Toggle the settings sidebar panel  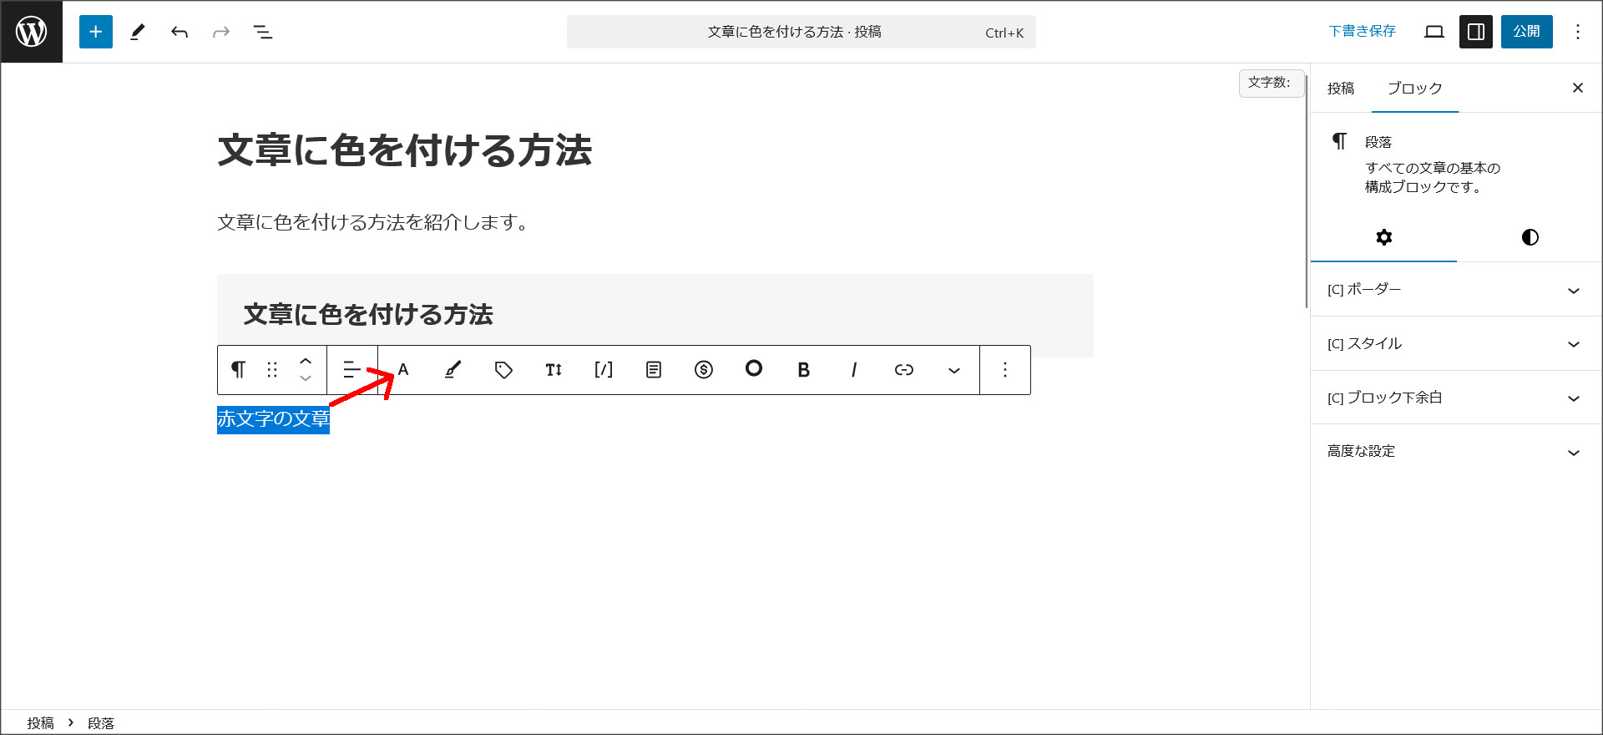1475,32
